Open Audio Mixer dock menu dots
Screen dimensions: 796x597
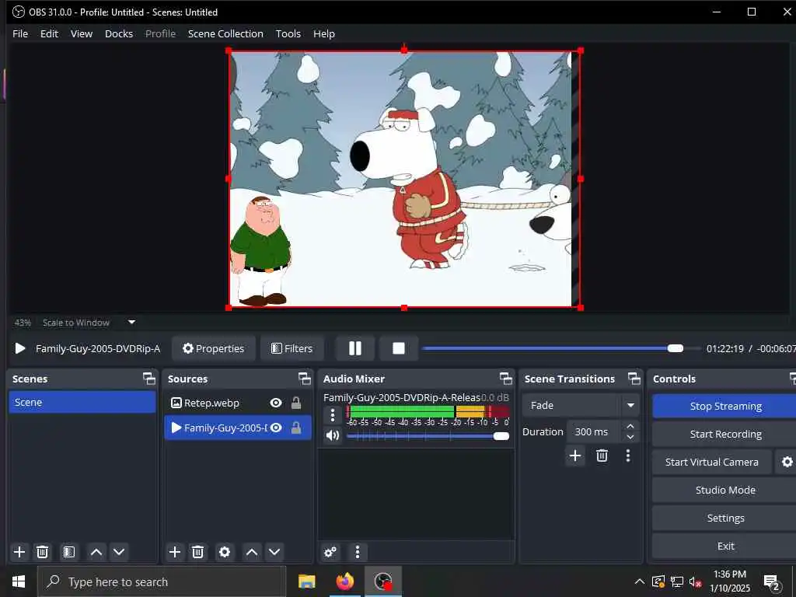pos(358,552)
